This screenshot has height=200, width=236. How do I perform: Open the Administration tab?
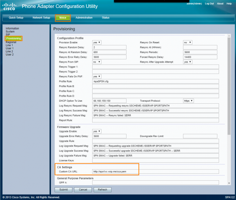[x=84, y=18]
